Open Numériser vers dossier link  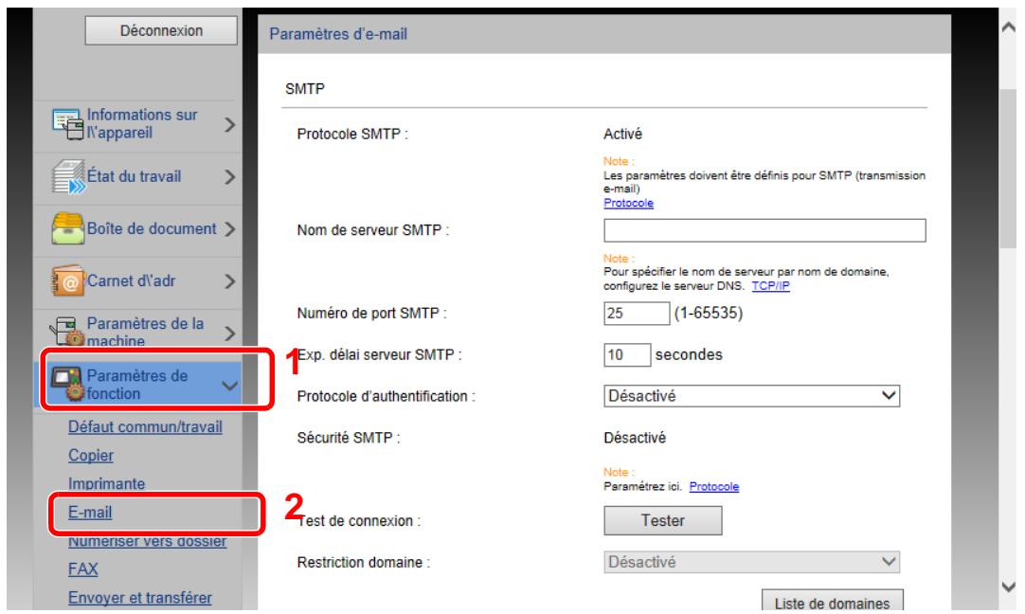[147, 541]
